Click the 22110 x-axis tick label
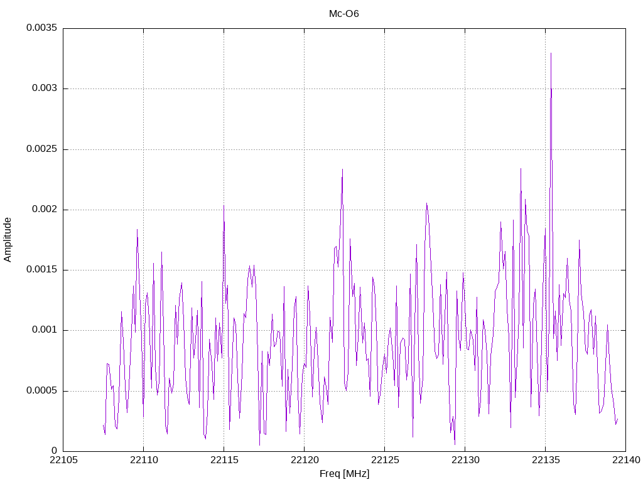643x482 pixels. (144, 460)
